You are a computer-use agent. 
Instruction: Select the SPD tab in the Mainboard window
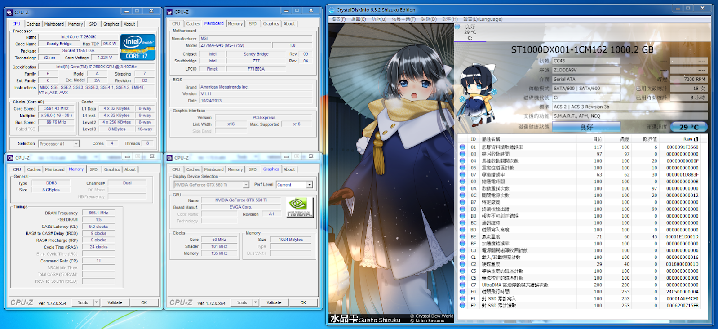[253, 24]
